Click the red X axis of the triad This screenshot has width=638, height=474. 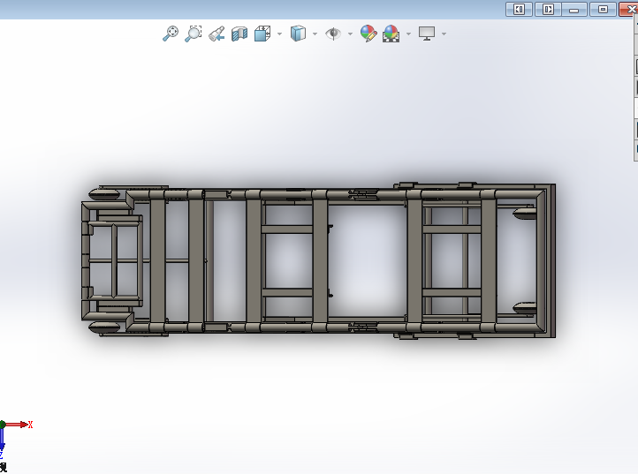19,425
